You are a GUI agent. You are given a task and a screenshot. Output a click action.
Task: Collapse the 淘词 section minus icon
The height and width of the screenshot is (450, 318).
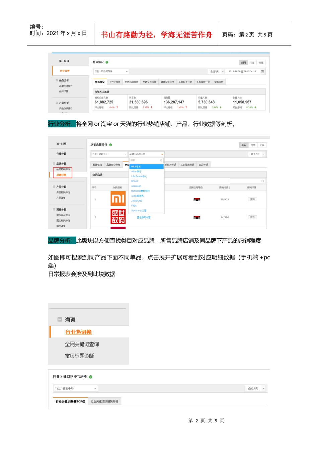[x=60, y=319]
